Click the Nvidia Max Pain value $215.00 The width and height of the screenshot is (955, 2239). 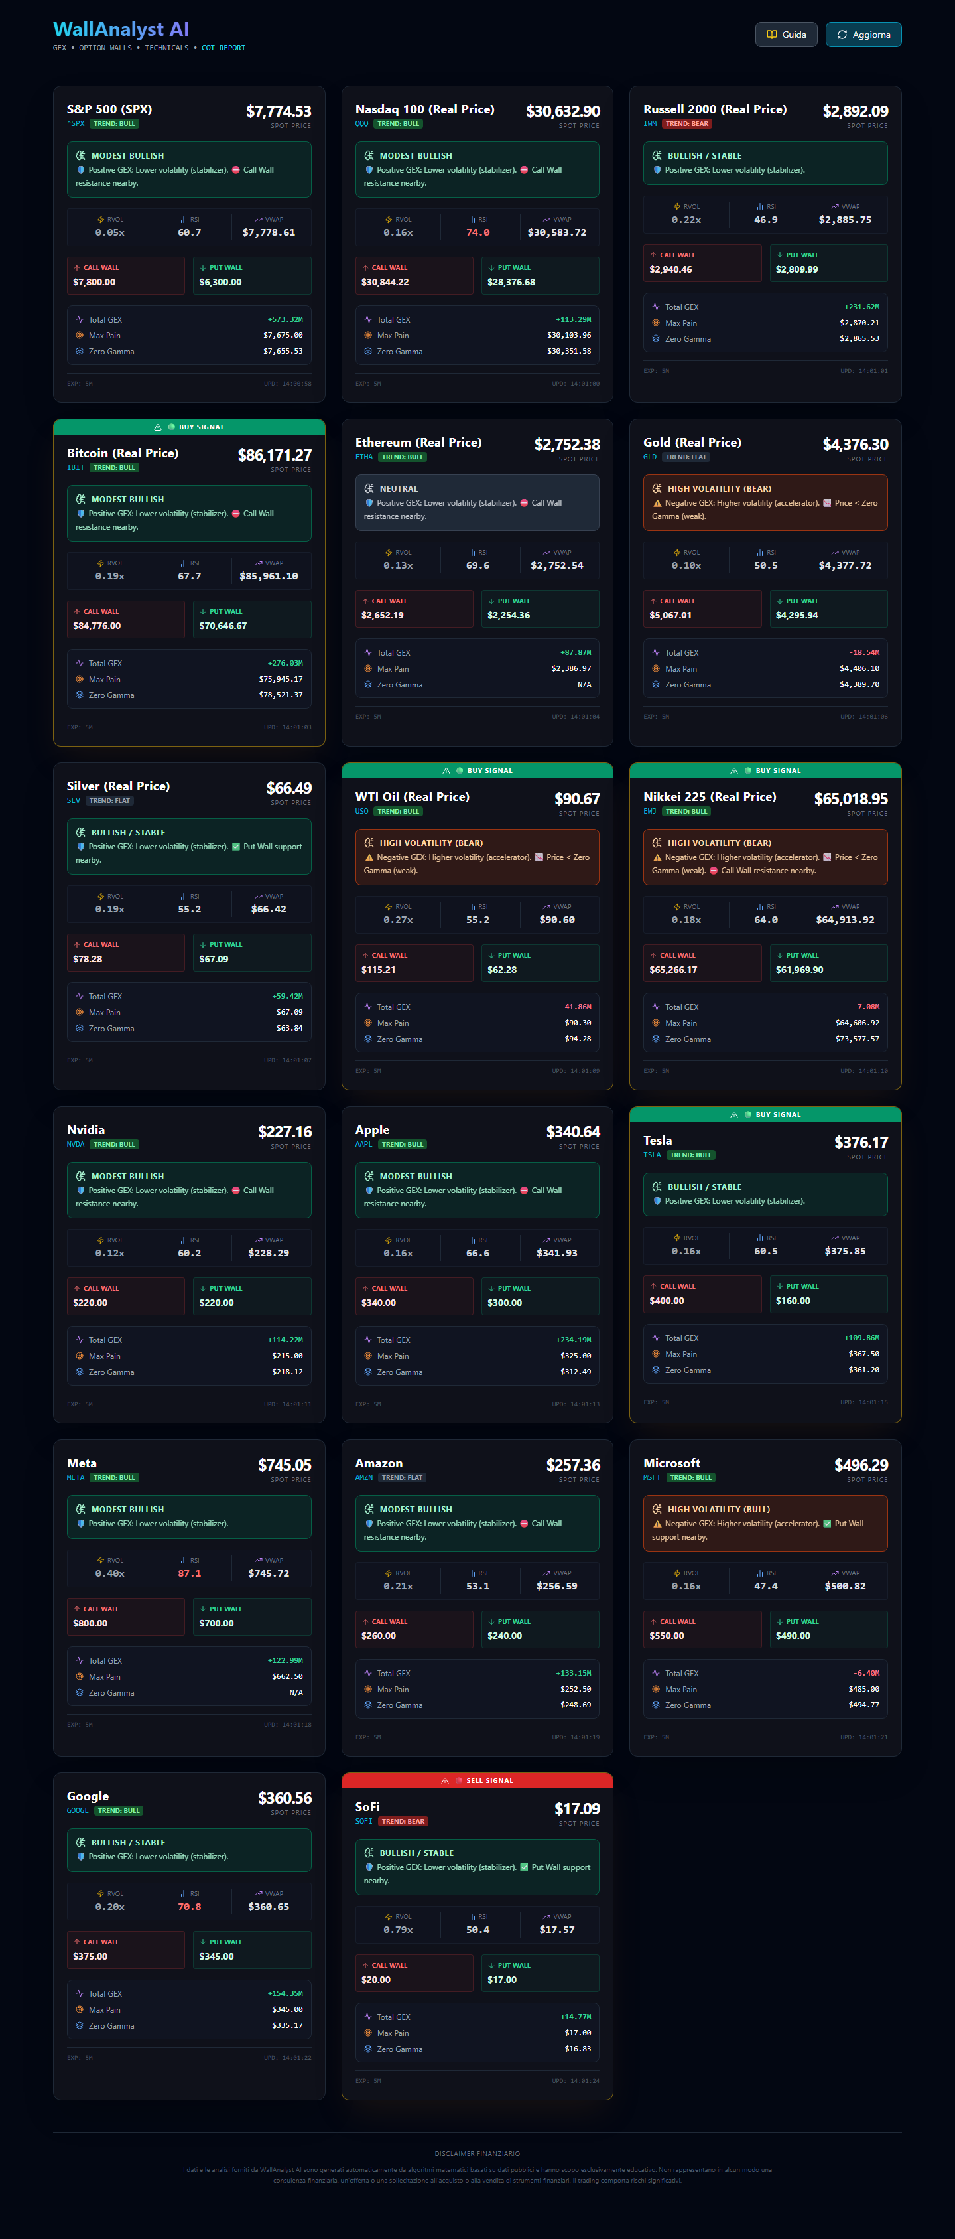click(x=288, y=1356)
